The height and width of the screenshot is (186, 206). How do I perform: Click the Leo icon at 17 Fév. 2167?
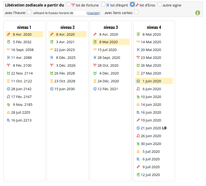pos(8,97)
